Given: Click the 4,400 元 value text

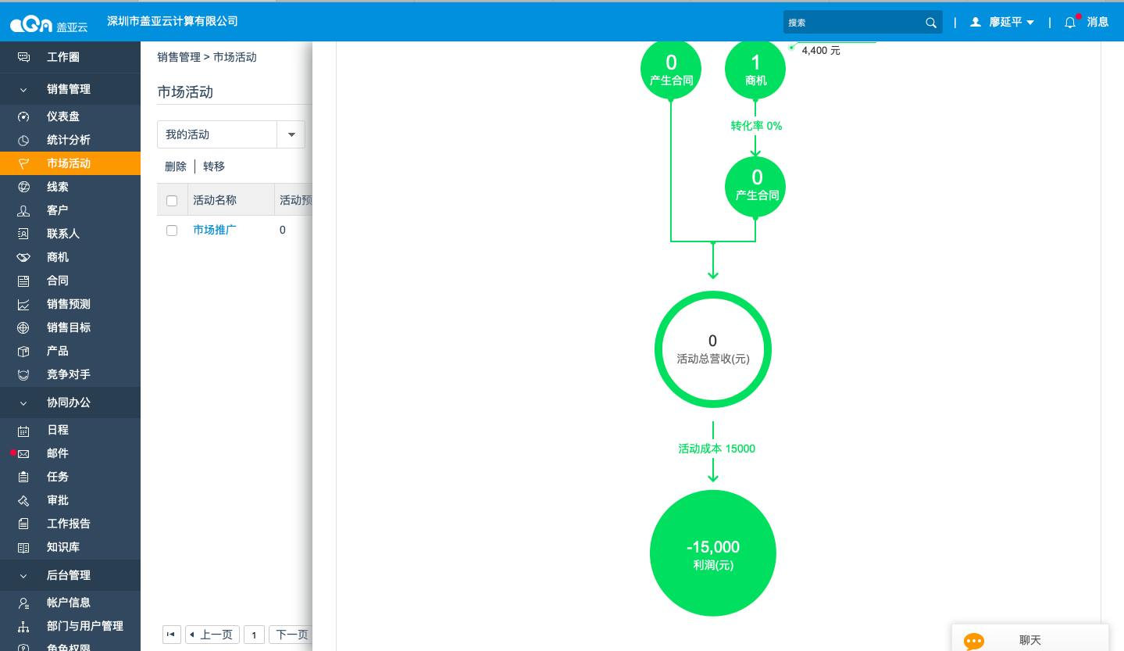Looking at the screenshot, I should pyautogui.click(x=821, y=50).
